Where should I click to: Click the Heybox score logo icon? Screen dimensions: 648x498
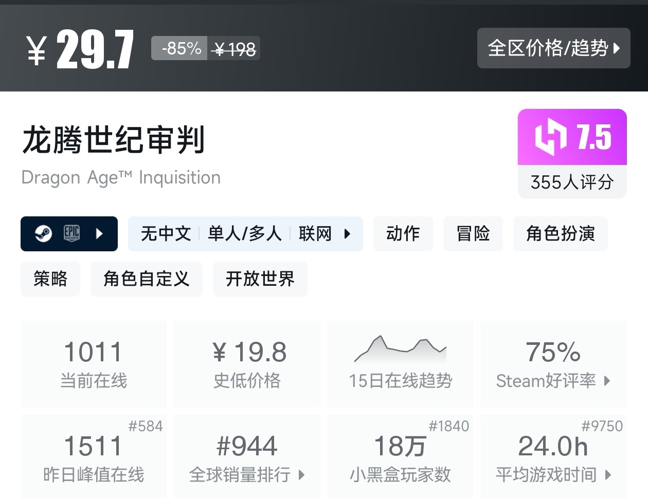pyautogui.click(x=550, y=137)
